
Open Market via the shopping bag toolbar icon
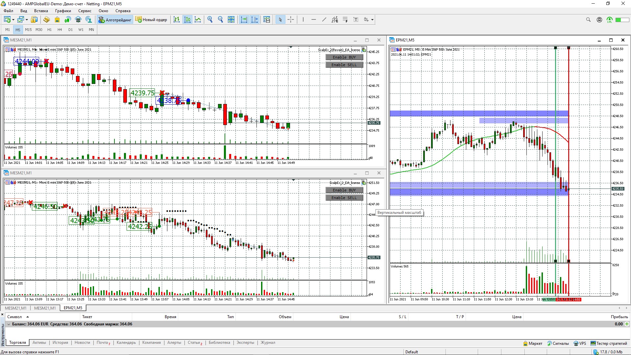57,20
